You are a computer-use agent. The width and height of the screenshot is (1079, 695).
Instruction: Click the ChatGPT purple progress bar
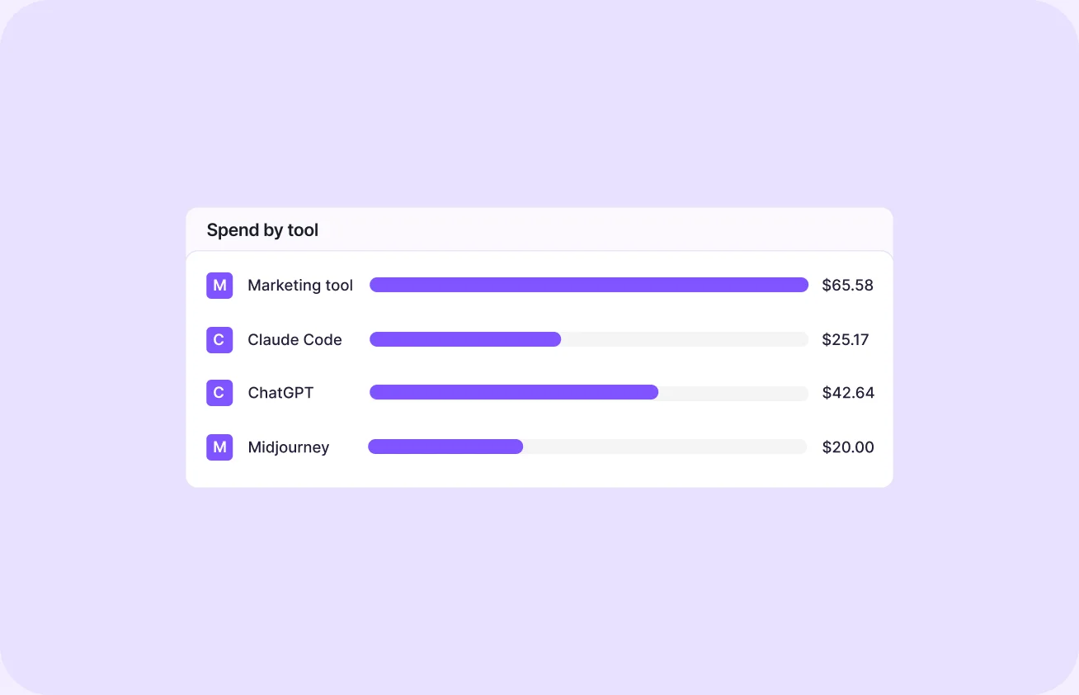pos(514,392)
